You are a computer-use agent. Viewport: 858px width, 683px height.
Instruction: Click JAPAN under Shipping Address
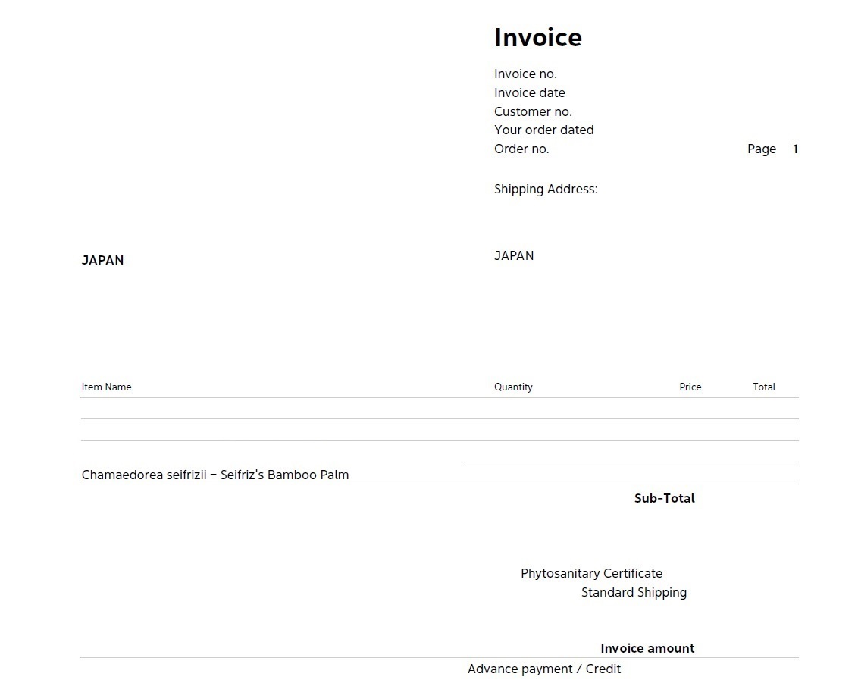click(514, 255)
